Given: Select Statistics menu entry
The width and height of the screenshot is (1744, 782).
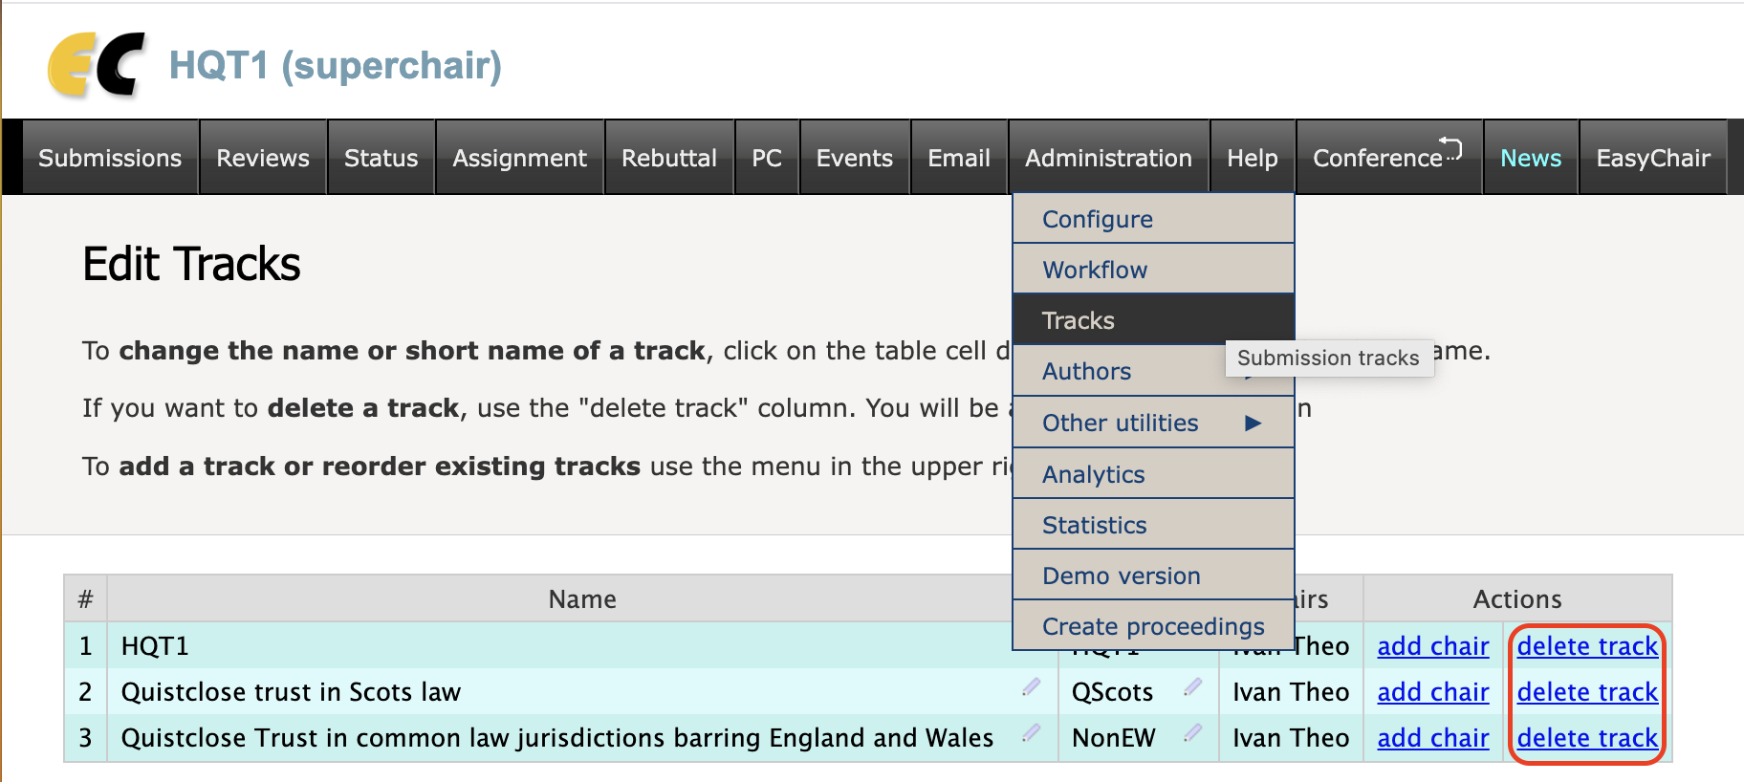Looking at the screenshot, I should (x=1095, y=525).
